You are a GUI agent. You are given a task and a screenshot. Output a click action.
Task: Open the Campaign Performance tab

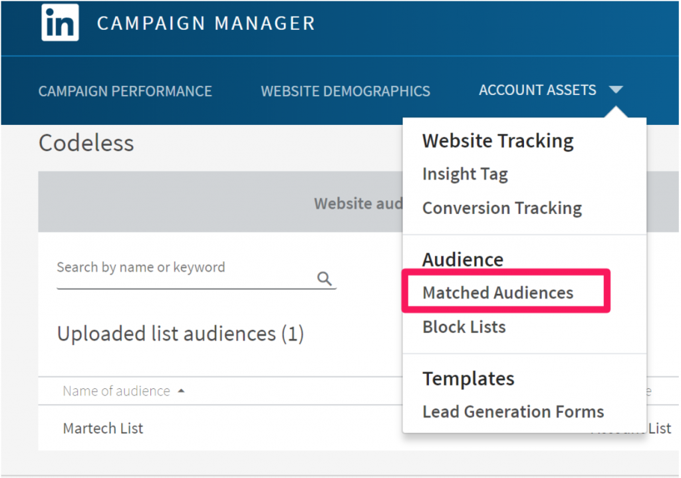coord(125,91)
